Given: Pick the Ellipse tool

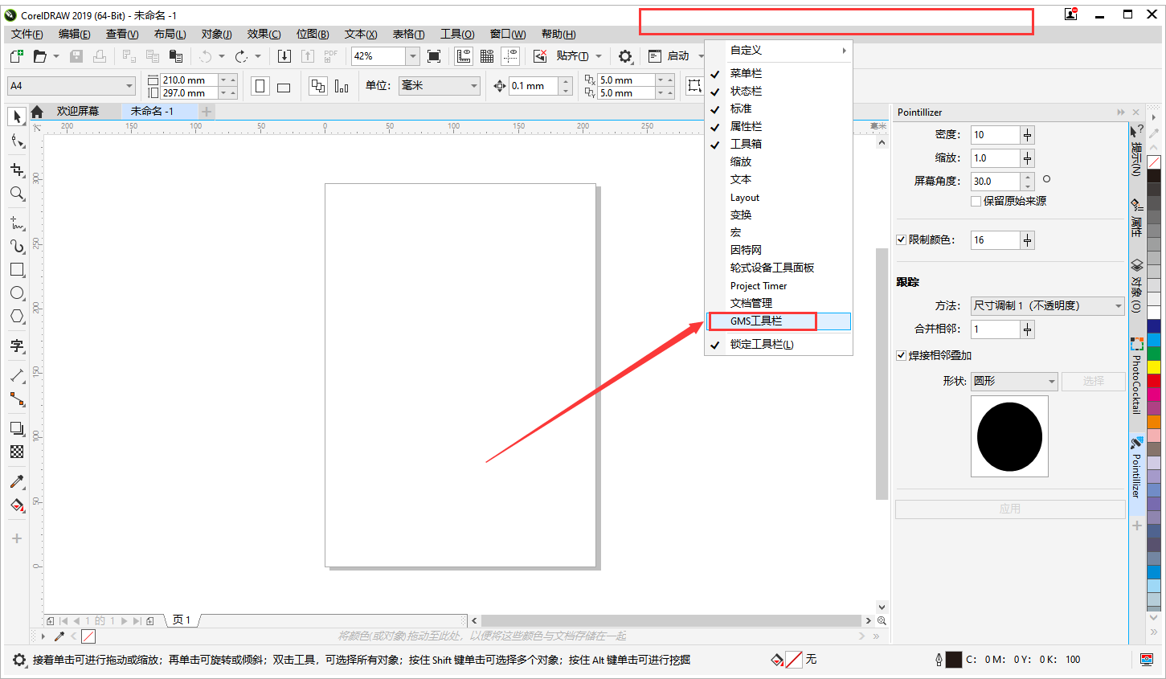Looking at the screenshot, I should 17,293.
